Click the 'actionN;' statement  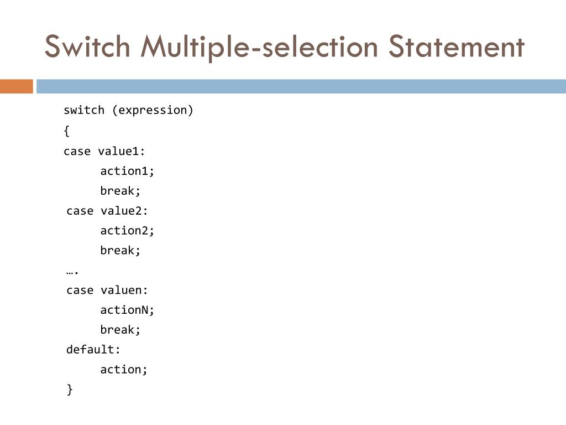coord(127,310)
